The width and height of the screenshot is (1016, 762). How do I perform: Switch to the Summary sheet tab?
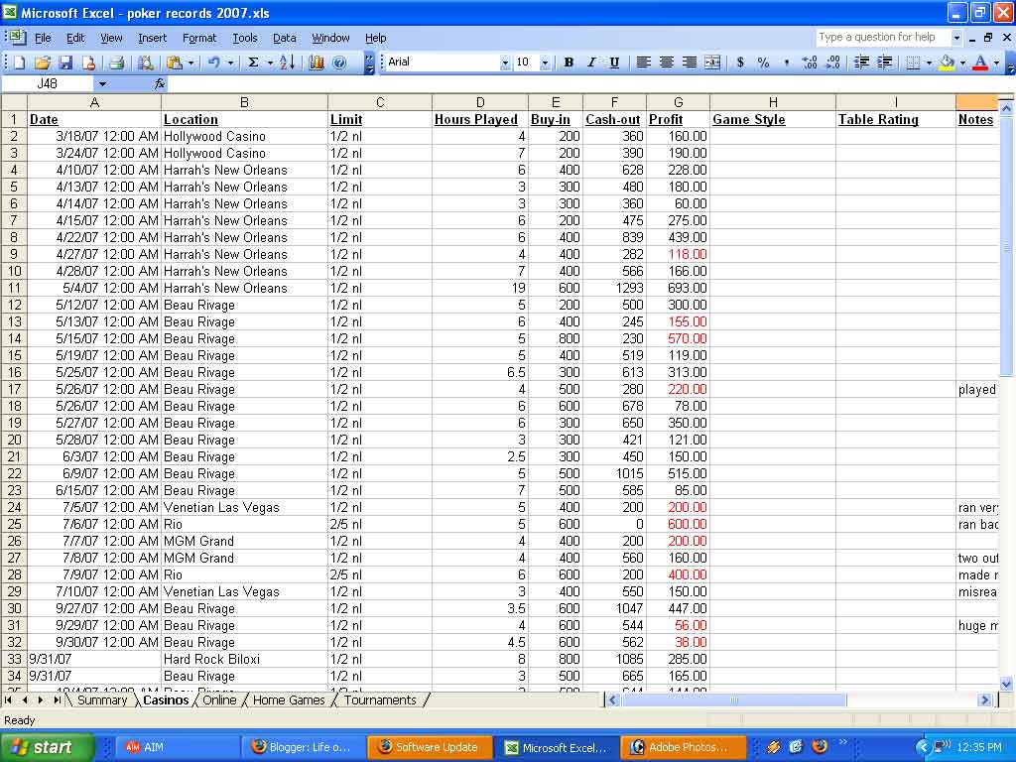tap(102, 700)
